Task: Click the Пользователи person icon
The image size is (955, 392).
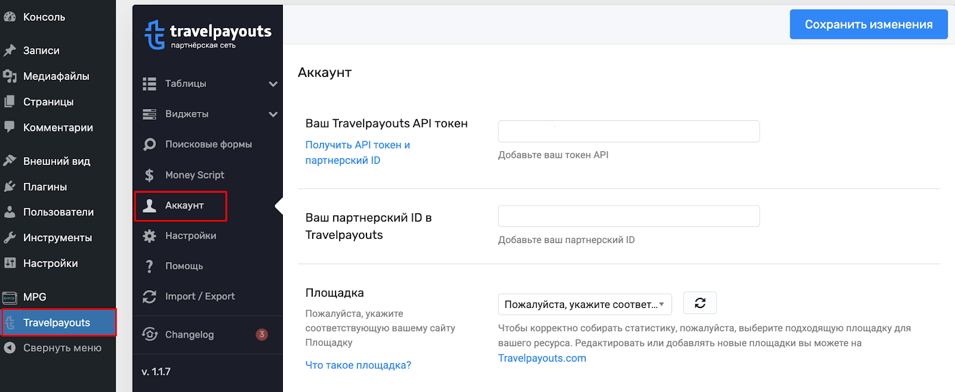Action: click(x=10, y=212)
